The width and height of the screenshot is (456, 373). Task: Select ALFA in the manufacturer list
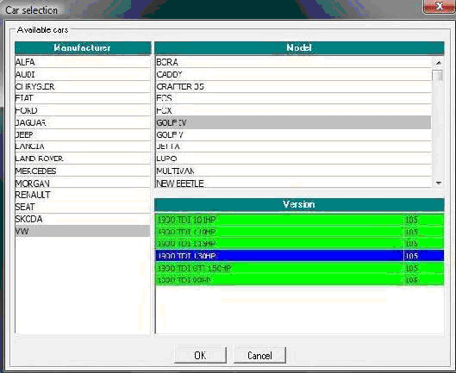[83, 62]
